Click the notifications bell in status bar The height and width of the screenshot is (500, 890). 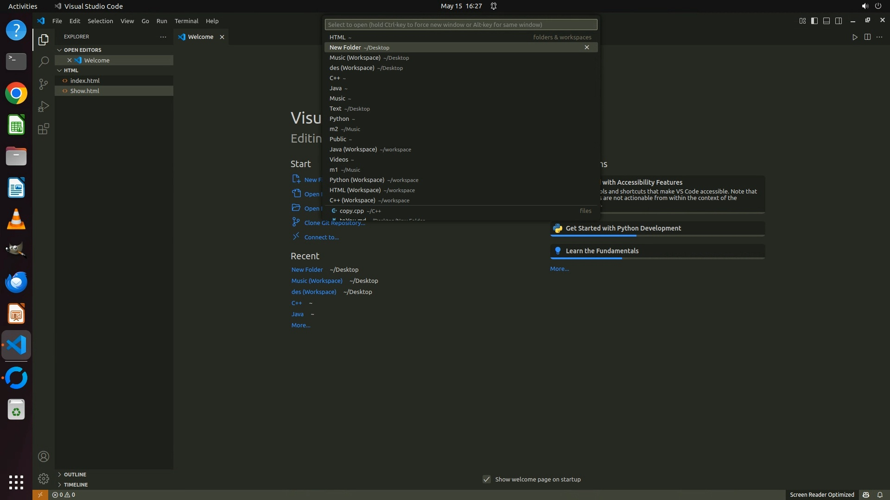880,494
